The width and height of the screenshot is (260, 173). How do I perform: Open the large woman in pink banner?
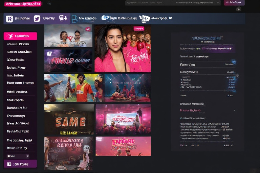click(123, 48)
